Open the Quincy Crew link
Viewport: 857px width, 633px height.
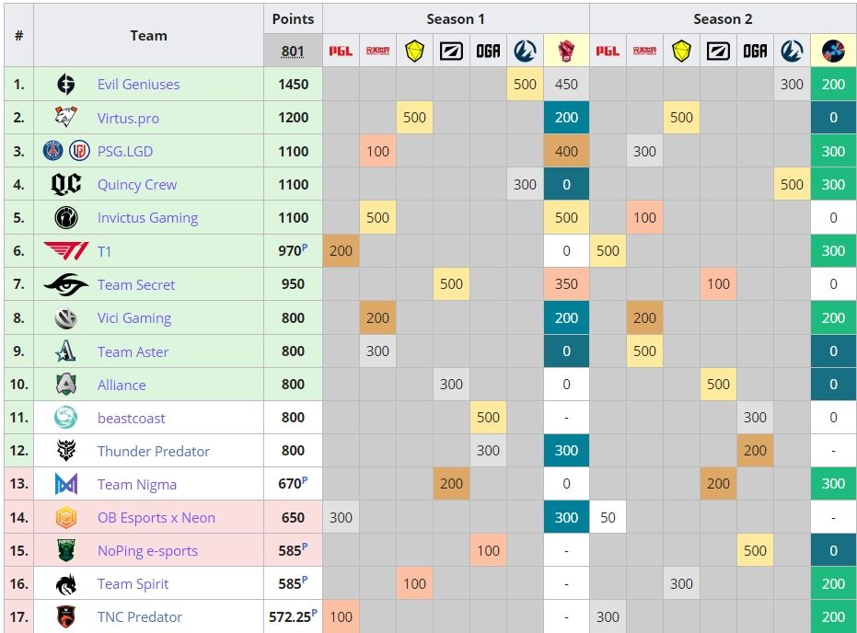tap(137, 185)
